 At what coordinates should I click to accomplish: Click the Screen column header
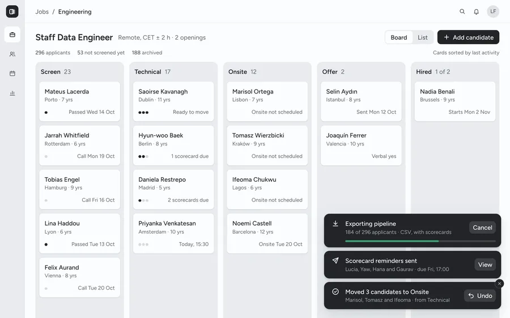[56, 72]
